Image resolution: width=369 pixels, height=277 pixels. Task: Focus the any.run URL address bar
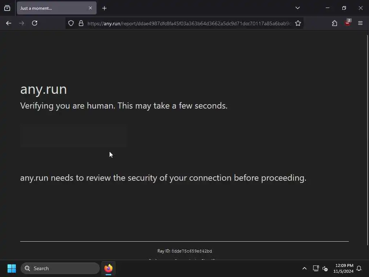click(189, 23)
